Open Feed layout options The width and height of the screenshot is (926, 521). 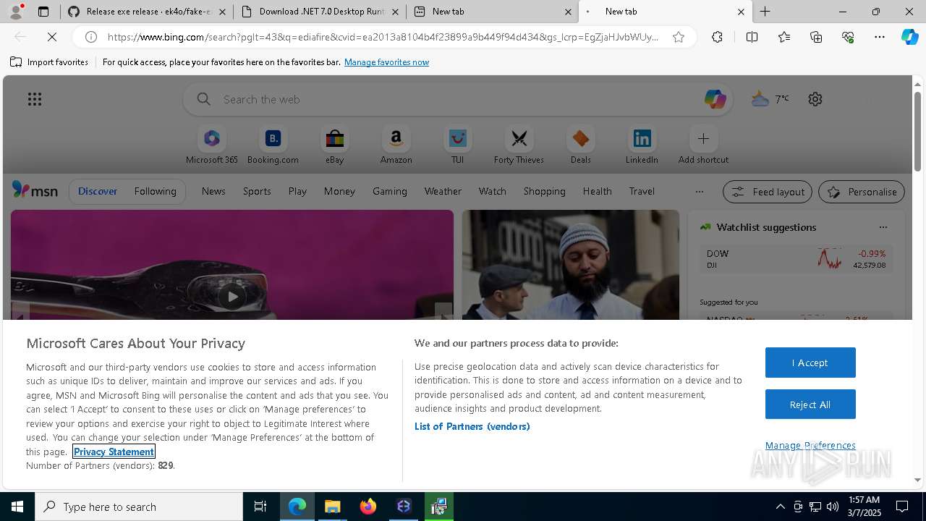coord(768,192)
